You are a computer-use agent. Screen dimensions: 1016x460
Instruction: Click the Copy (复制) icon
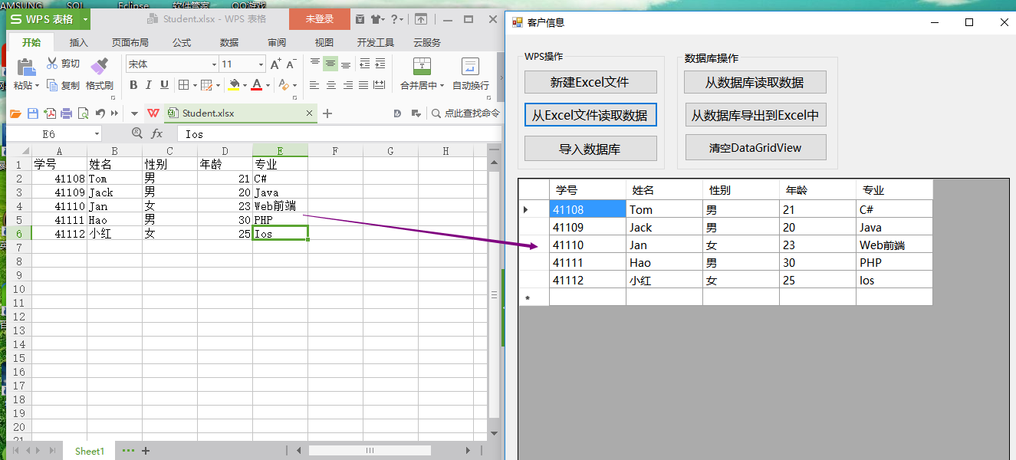click(x=52, y=85)
